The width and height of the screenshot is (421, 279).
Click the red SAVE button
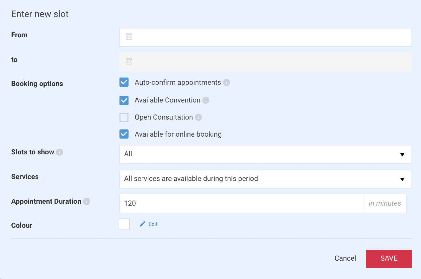coord(389,259)
